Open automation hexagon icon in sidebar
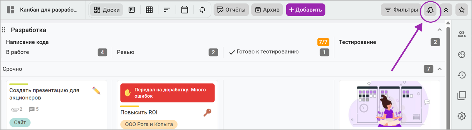This screenshot has height=130, width=472. point(462,116)
